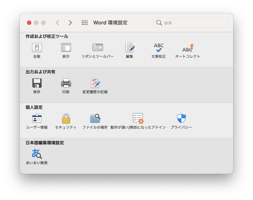Screen dimensions: 253x200
Task: Open ユーザー情報 user information icon
Action: [37, 118]
